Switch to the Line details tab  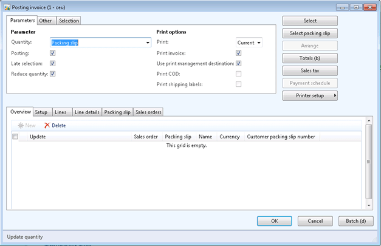click(86, 112)
